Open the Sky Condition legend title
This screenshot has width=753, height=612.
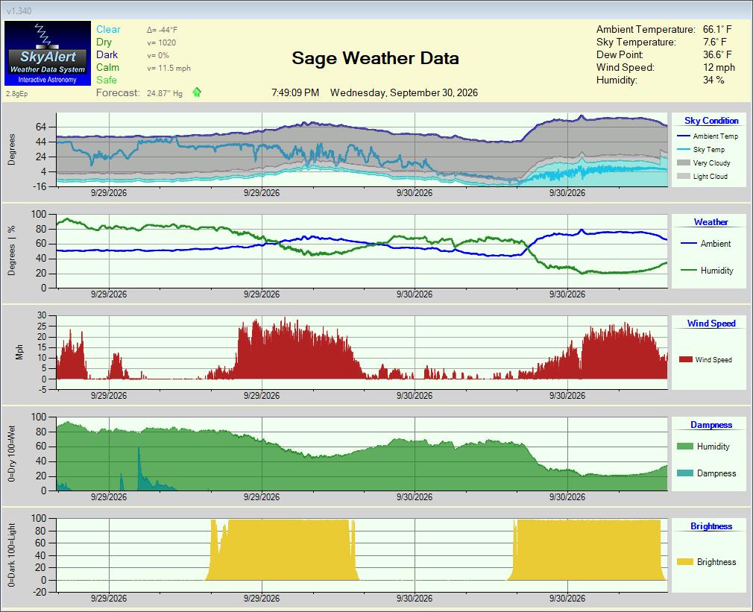[x=711, y=121]
